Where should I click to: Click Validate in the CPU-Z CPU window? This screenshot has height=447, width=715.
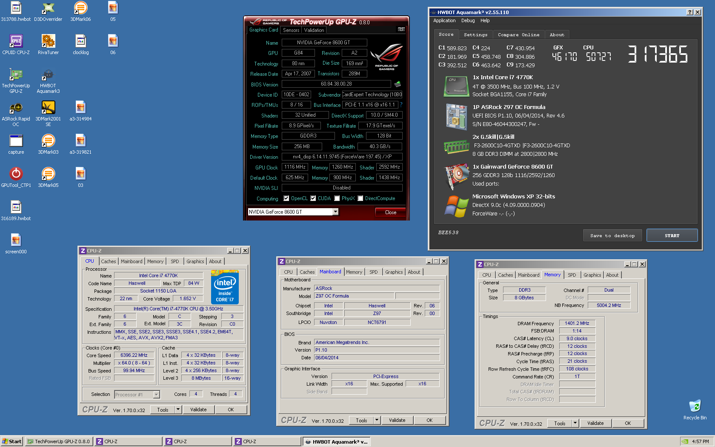[x=198, y=410]
